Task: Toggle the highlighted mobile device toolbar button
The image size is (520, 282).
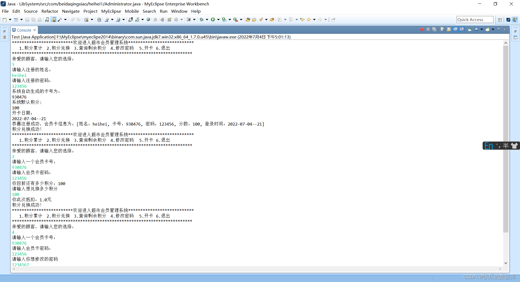Action: tap(53, 19)
